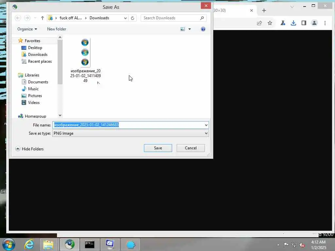This screenshot has width=335, height=251.
Task: Open the Organize menu
Action: click(x=27, y=29)
